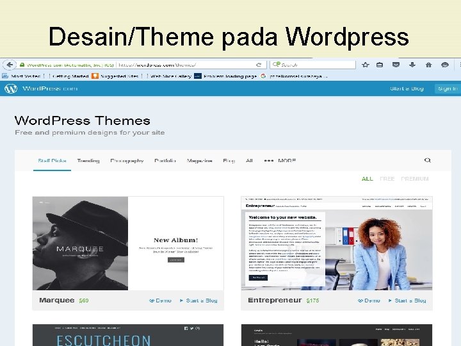Click the Entrepreneur $175 price label
461x346 pixels.
click(x=312, y=301)
